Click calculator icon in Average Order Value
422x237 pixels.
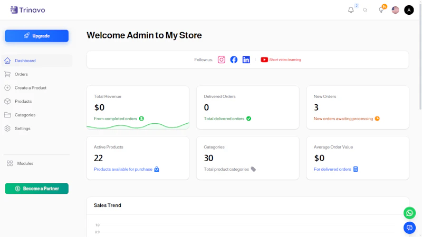point(356,169)
